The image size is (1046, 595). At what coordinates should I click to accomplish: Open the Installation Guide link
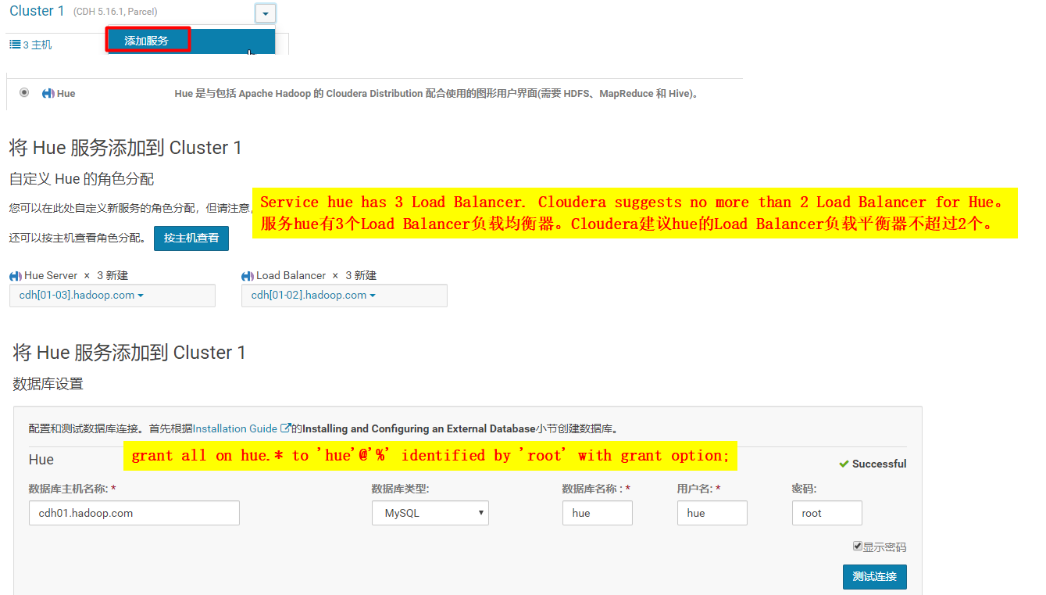(235, 428)
